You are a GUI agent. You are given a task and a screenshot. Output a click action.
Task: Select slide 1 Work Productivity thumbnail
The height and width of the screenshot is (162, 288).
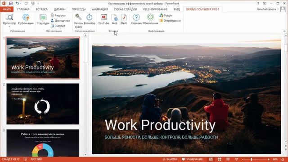point(43,58)
